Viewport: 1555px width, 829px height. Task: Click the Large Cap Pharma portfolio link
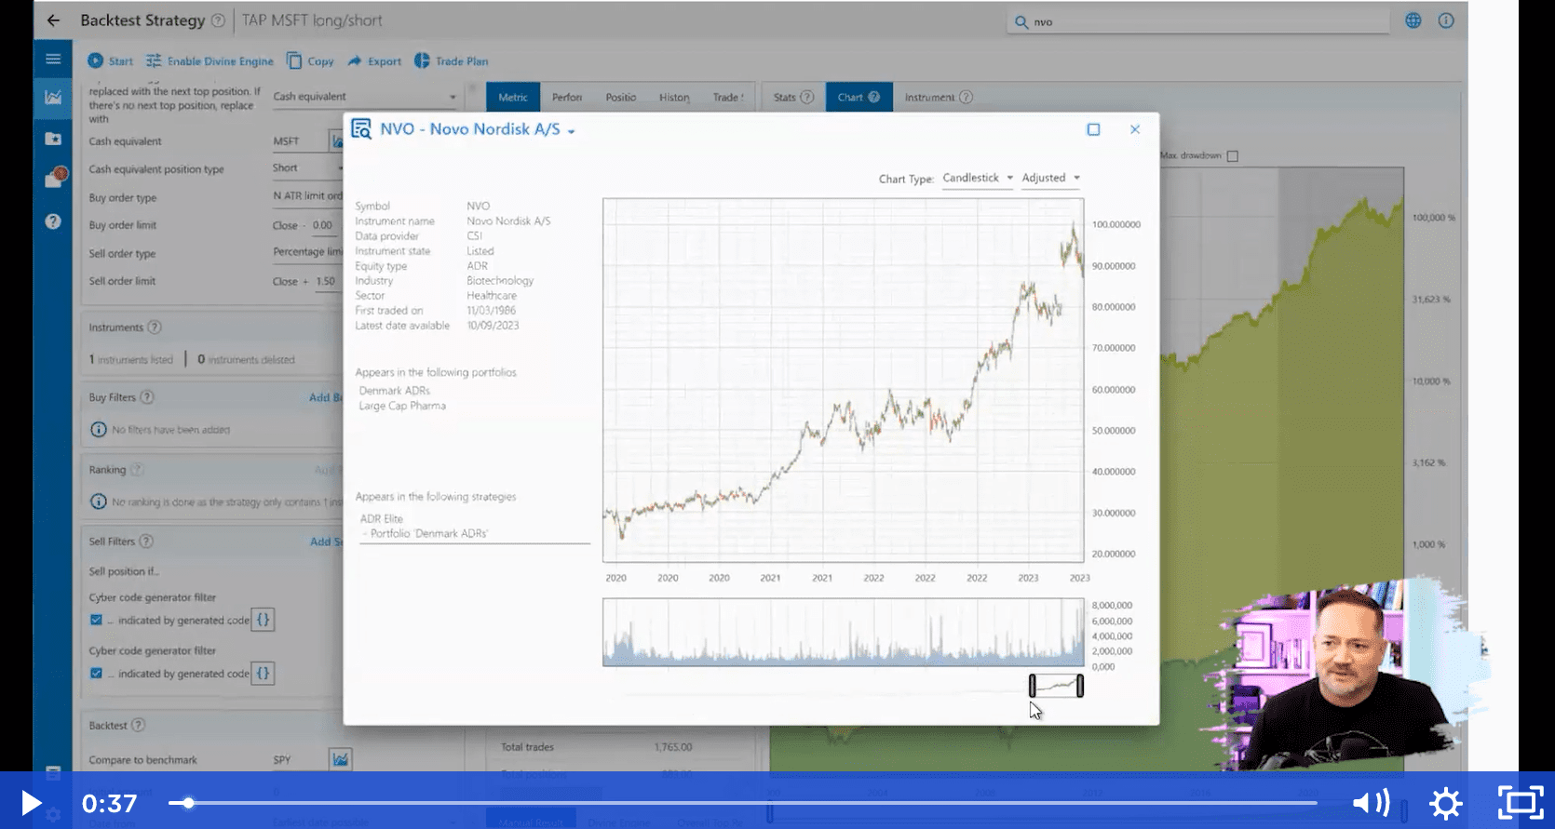(402, 406)
